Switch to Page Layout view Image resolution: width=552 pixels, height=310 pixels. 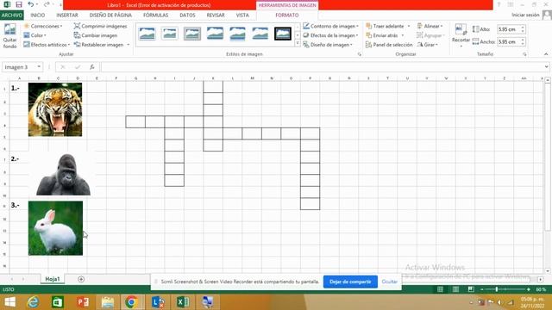(455, 289)
